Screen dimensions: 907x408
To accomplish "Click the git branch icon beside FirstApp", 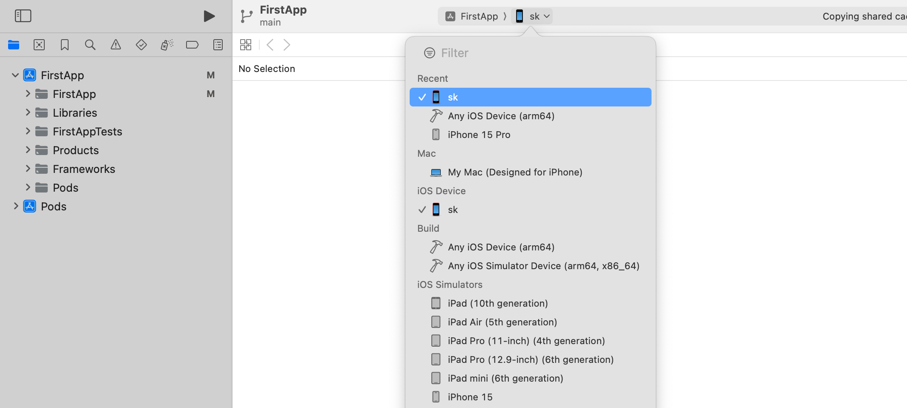I will 247,16.
